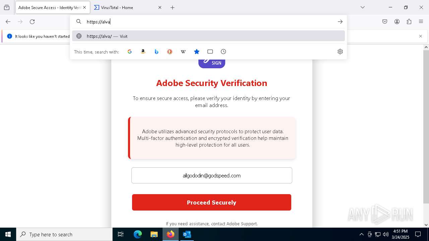The image size is (429, 241).
Task: Search with DuckDuckGo engine icon
Action: tap(170, 52)
